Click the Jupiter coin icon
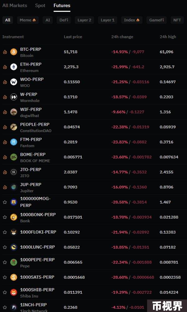187x312 pixels. point(14,187)
